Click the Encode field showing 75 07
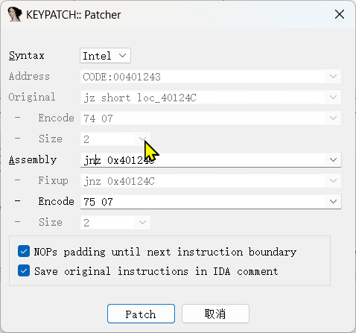The width and height of the screenshot is (356, 333). 211,202
